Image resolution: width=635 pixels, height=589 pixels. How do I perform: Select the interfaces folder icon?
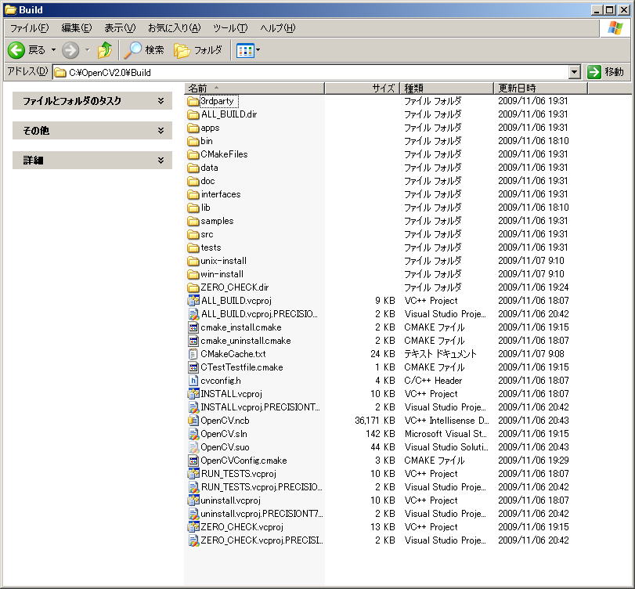[x=193, y=194]
